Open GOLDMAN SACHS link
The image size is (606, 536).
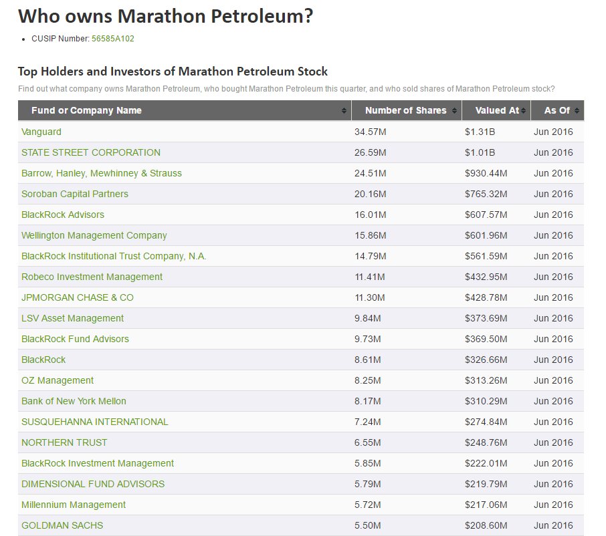point(62,525)
